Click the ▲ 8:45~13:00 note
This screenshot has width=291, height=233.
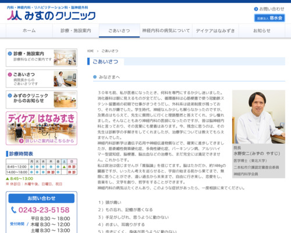(20, 178)
